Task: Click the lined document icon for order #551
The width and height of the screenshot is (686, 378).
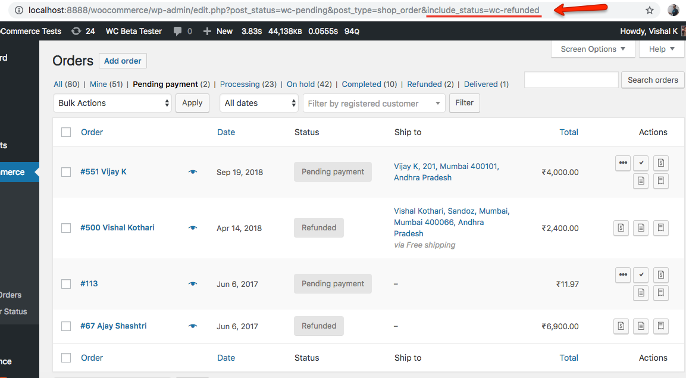Action: click(641, 181)
